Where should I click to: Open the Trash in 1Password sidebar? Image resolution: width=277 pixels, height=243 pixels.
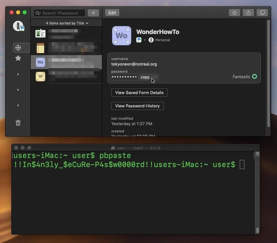point(18,123)
